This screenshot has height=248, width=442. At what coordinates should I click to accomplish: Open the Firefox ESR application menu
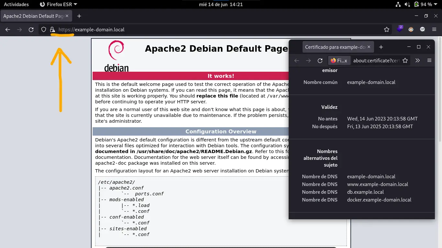tap(59, 5)
